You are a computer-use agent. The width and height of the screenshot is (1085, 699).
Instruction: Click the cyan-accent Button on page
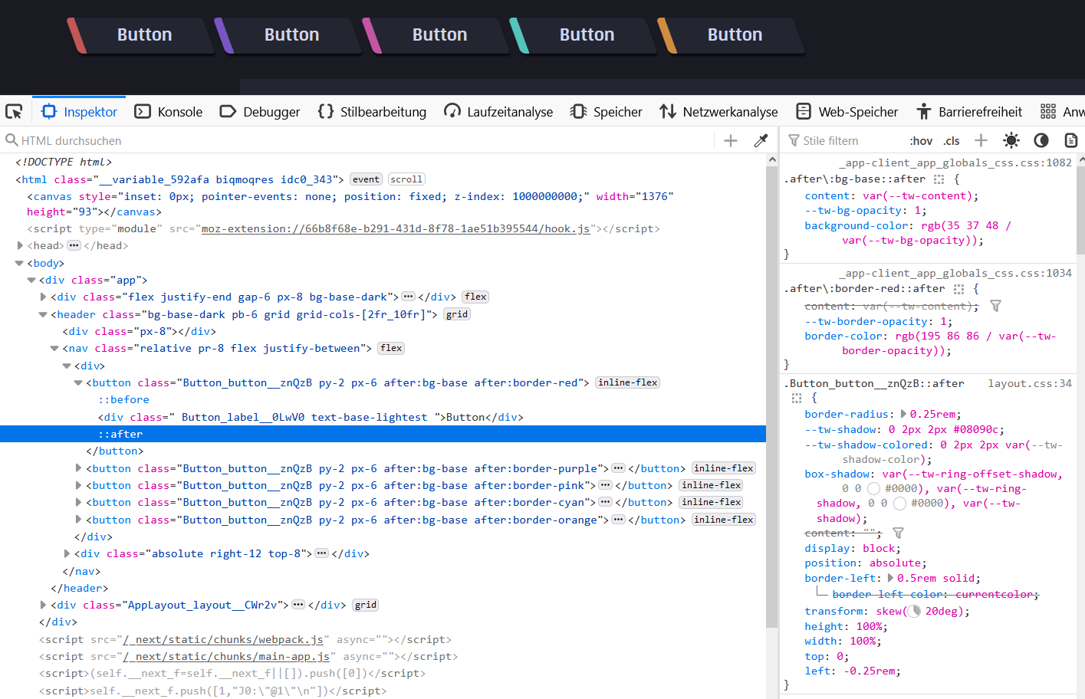pyautogui.click(x=584, y=35)
